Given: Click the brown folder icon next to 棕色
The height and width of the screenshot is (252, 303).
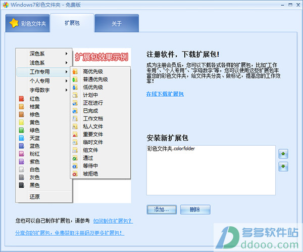Looking at the screenshot, I should click(21, 114).
